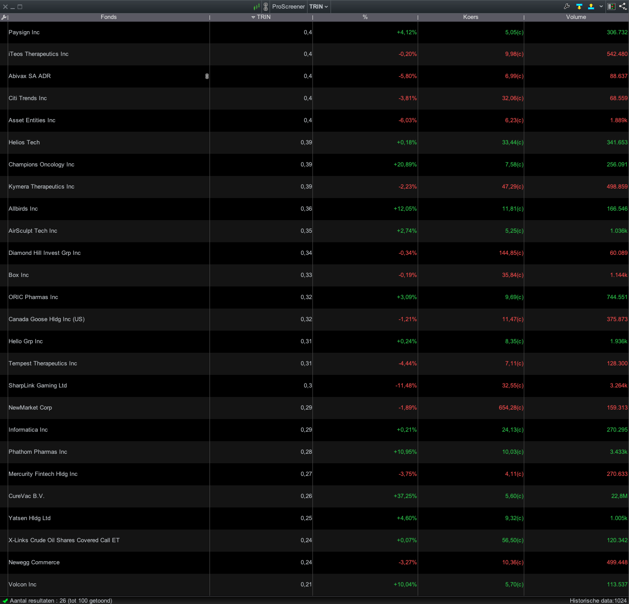The height and width of the screenshot is (604, 629).
Task: Click the +37,25% change for CureVac
Action: coord(405,496)
